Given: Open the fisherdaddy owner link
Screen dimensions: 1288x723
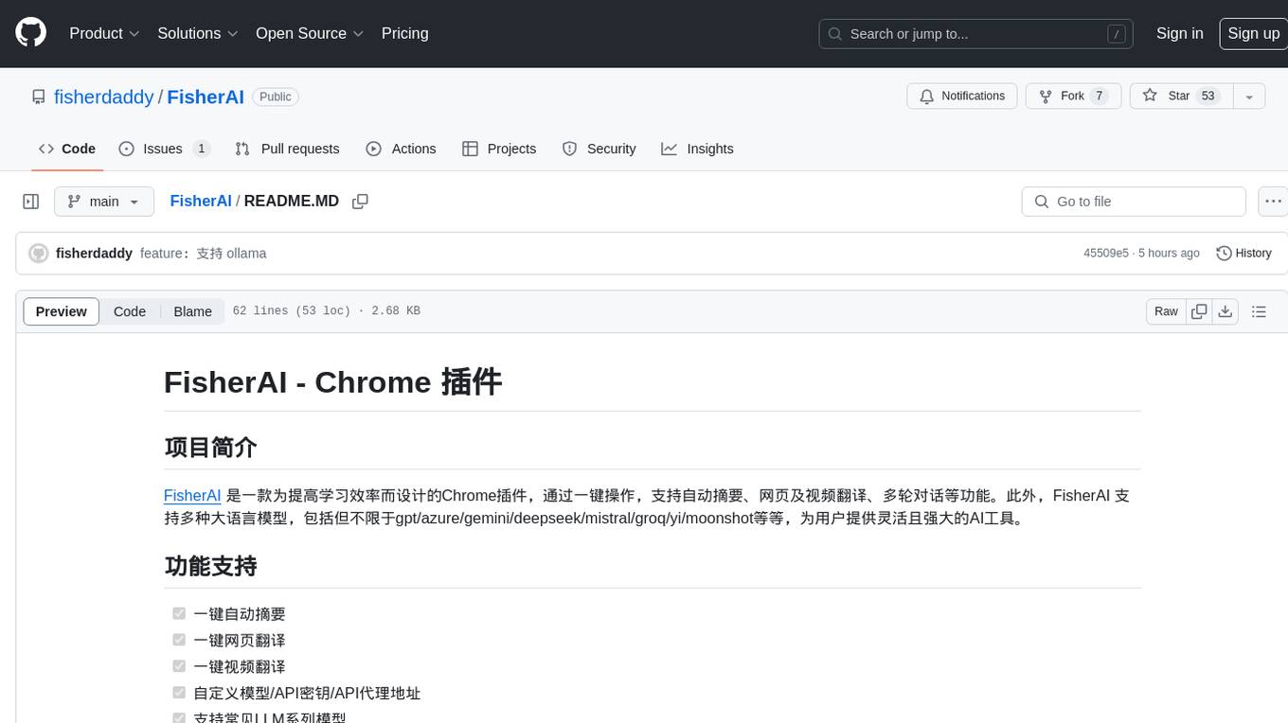Looking at the screenshot, I should (103, 97).
